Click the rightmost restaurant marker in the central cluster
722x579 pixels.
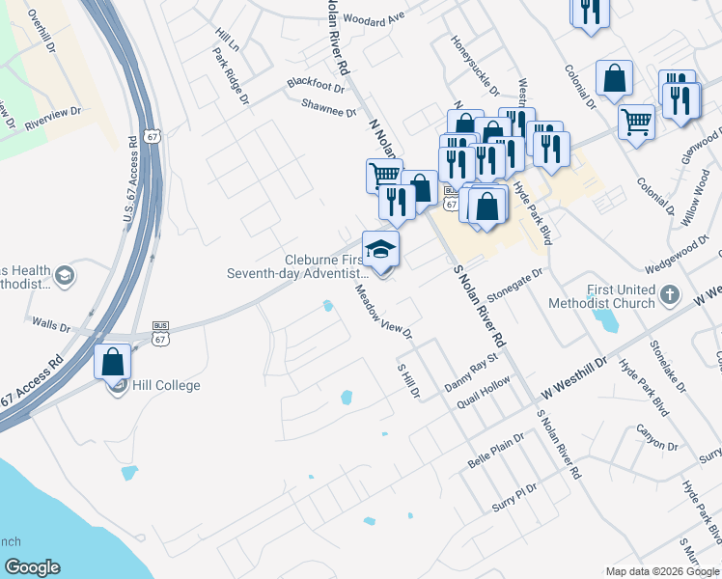pos(551,150)
